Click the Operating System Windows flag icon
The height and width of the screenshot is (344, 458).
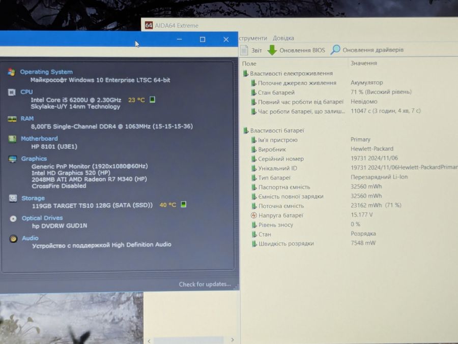point(12,72)
